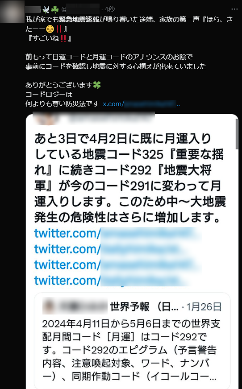Click the コードロジーは tweet line
This screenshot has width=242, height=389.
click(49, 94)
